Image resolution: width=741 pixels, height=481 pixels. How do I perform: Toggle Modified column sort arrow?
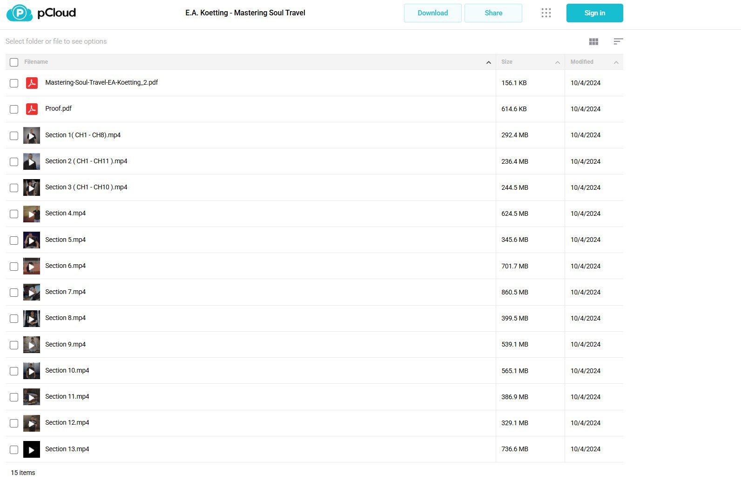616,62
